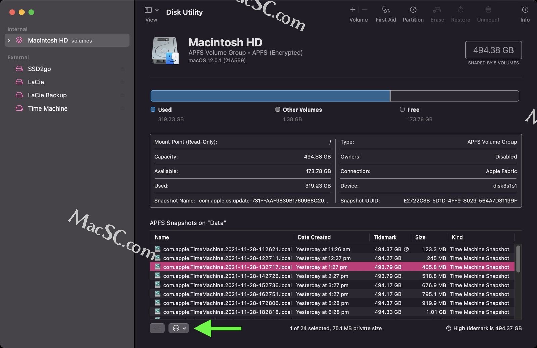Click the snapshot icon for 162751.local row
This screenshot has width=537, height=348.
(x=157, y=294)
